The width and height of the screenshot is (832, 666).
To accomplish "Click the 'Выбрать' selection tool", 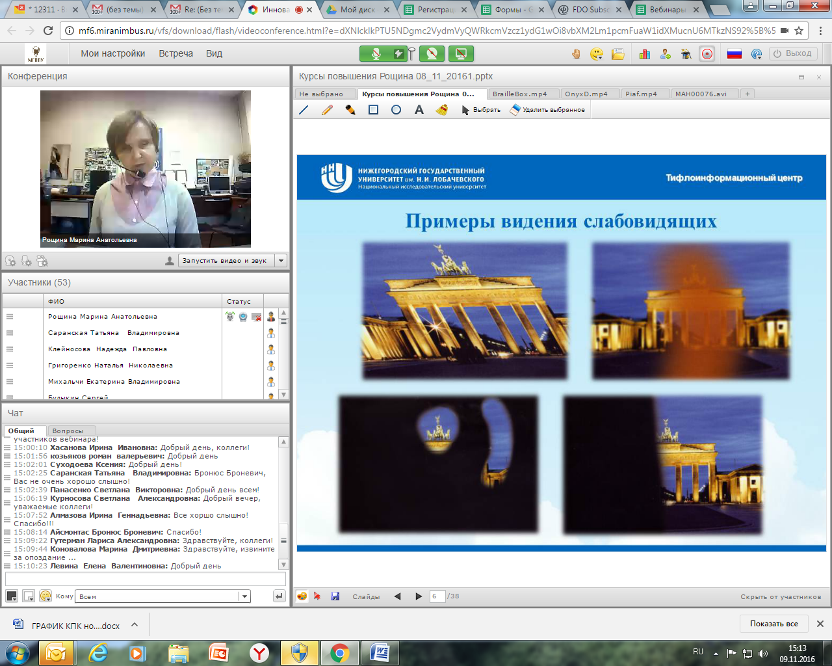I will (481, 110).
